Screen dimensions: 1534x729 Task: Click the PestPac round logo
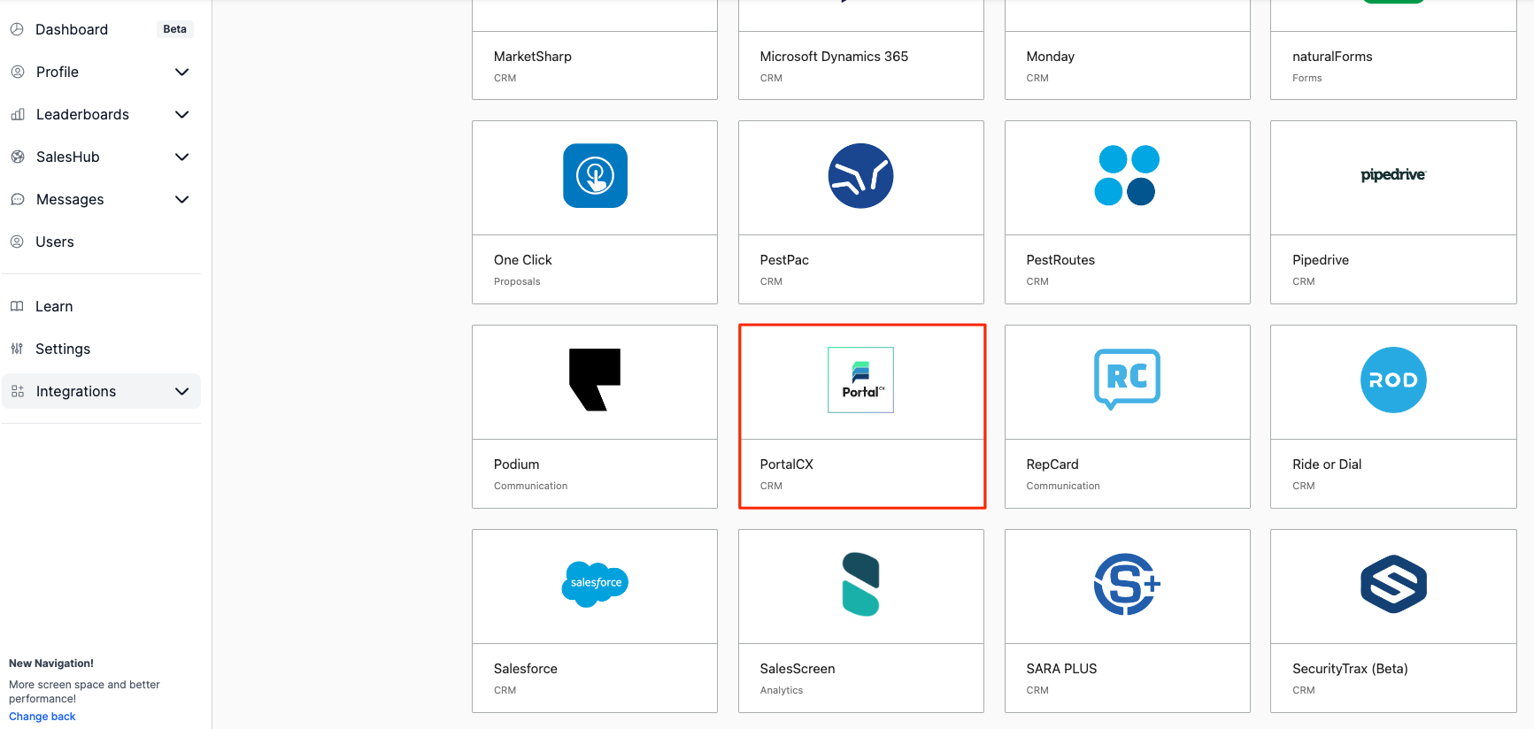[860, 176]
